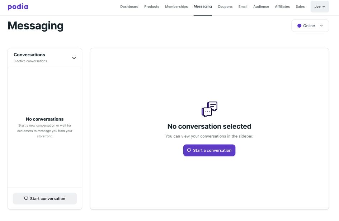Go to the Dashboard tab
The height and width of the screenshot is (221, 339).
pos(129,6)
